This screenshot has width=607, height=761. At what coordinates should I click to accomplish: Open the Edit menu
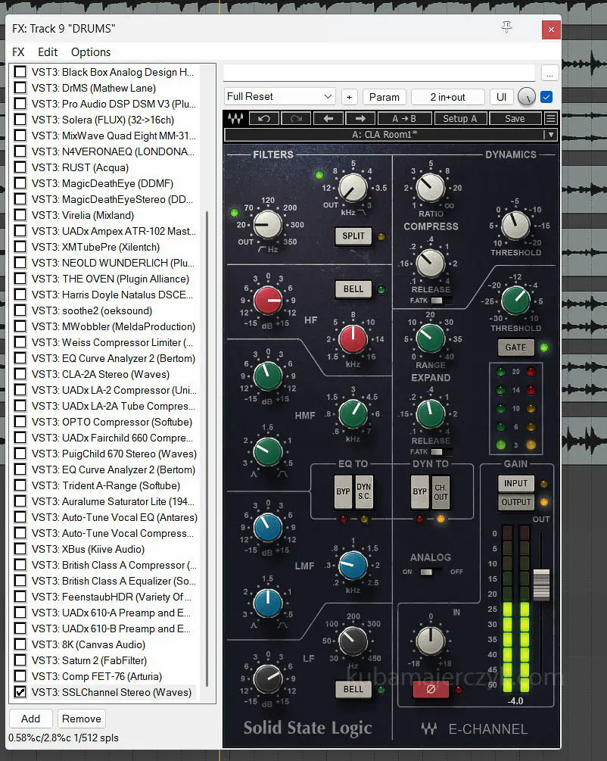pos(48,52)
